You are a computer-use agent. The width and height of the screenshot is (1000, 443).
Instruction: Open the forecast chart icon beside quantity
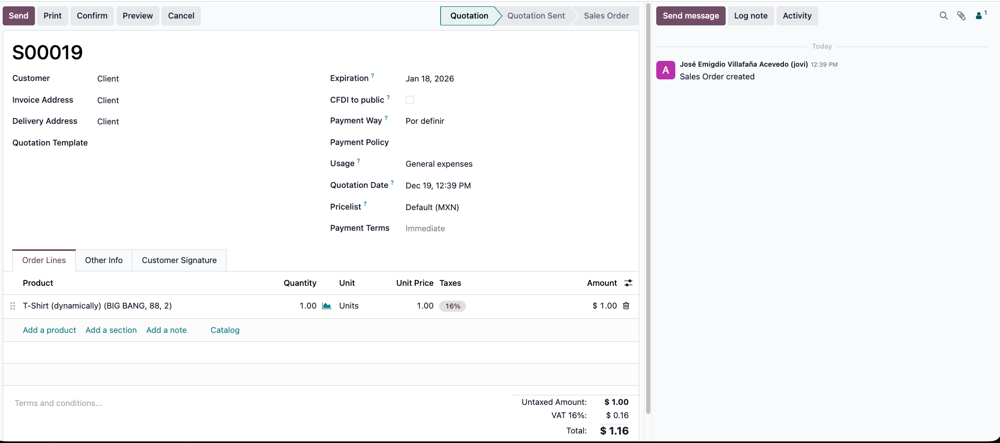point(327,306)
